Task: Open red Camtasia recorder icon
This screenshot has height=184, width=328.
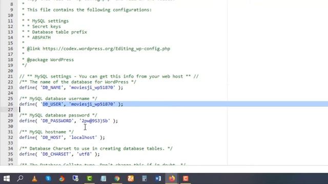Action: 186,178
